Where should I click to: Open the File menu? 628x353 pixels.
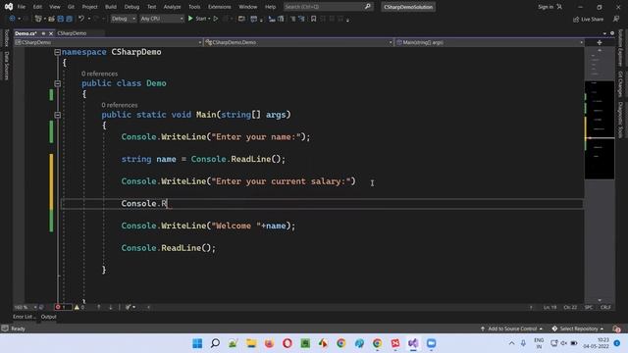pos(22,7)
